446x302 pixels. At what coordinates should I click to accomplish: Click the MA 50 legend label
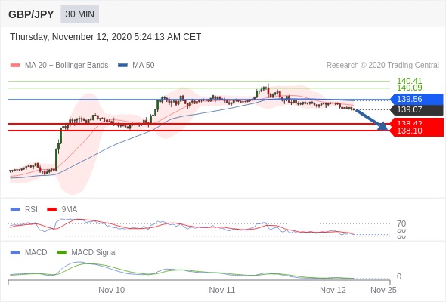144,66
